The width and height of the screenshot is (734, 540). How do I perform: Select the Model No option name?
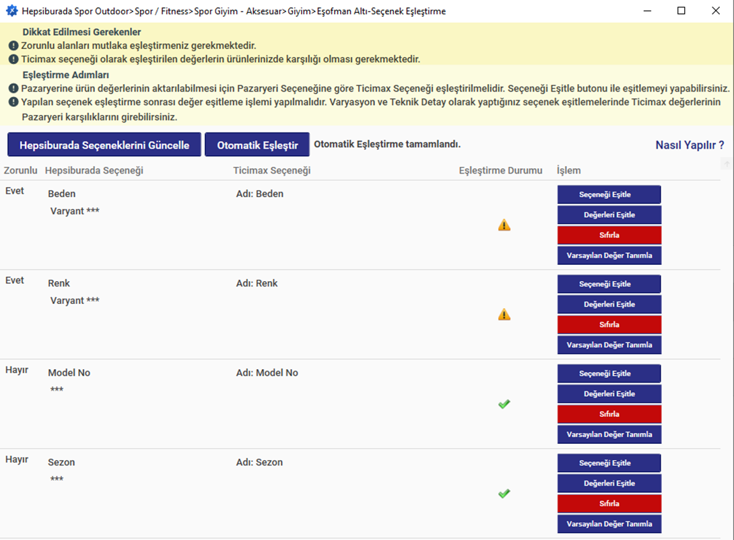[69, 373]
